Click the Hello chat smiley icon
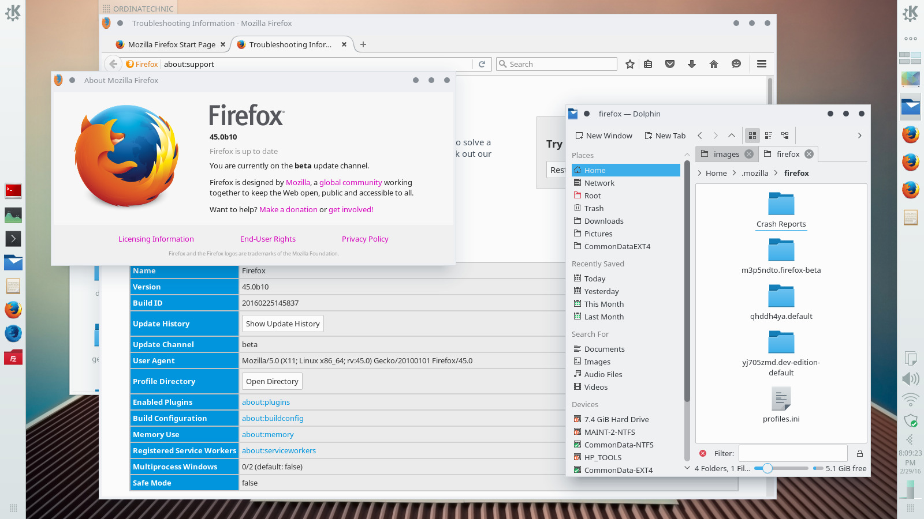 click(x=736, y=64)
